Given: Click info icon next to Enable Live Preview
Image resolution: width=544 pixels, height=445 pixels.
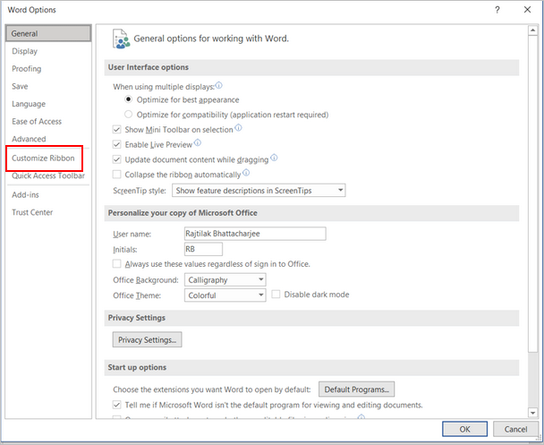Looking at the screenshot, I should point(198,142).
